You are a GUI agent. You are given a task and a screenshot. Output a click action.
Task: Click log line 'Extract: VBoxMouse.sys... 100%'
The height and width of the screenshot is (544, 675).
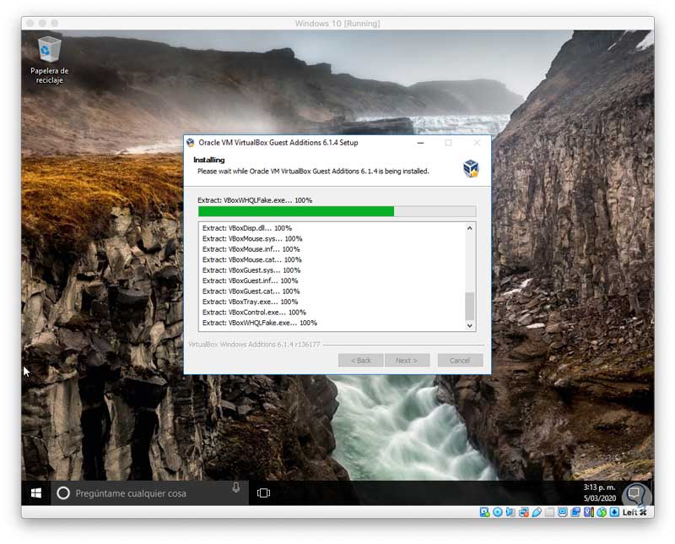pos(252,238)
